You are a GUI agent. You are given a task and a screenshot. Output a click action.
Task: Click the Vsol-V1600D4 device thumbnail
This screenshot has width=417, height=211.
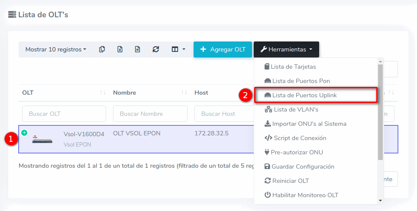tap(42, 139)
